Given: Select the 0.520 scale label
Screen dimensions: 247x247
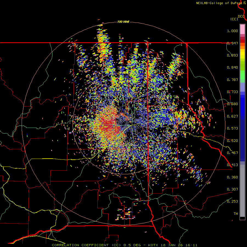Looking at the screenshot, I should click(x=232, y=141).
